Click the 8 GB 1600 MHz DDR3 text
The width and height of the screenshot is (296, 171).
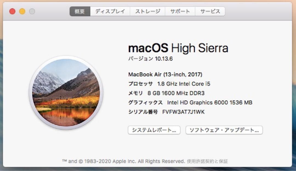pos(176,93)
